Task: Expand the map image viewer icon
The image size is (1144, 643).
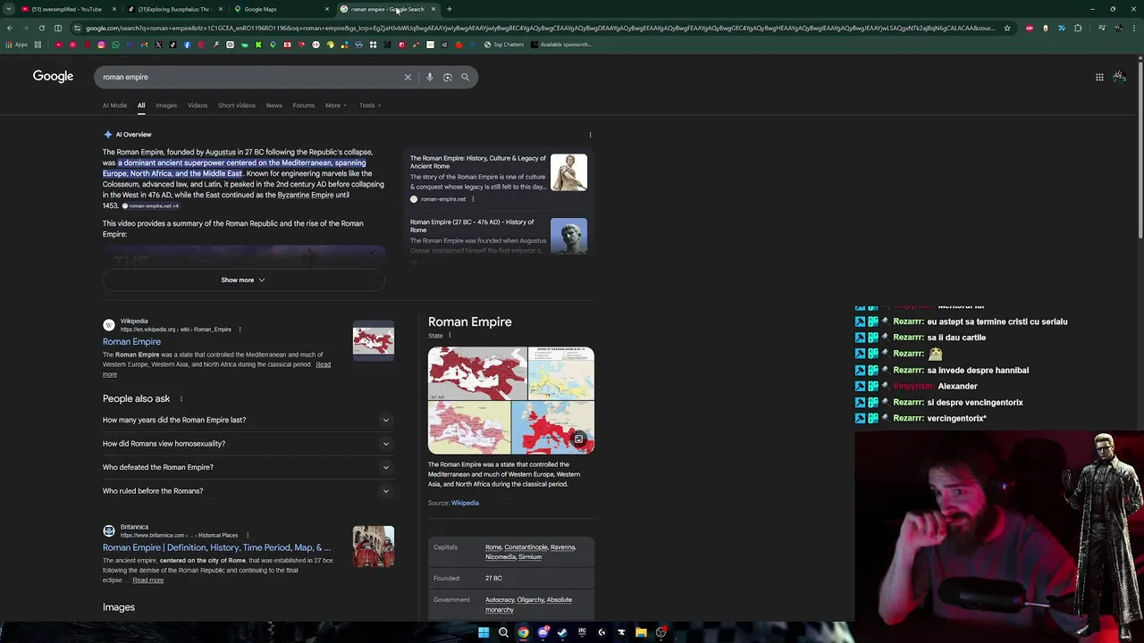Action: (578, 439)
